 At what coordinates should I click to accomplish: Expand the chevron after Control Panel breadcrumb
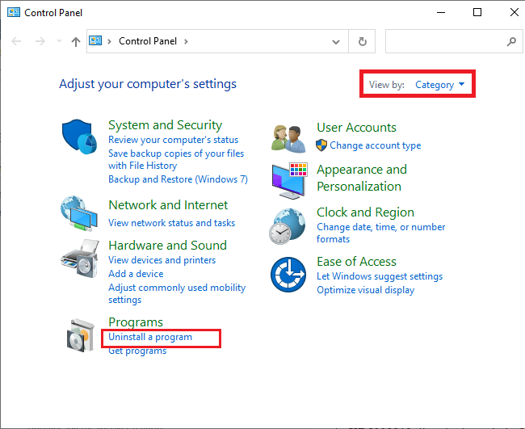tap(186, 41)
